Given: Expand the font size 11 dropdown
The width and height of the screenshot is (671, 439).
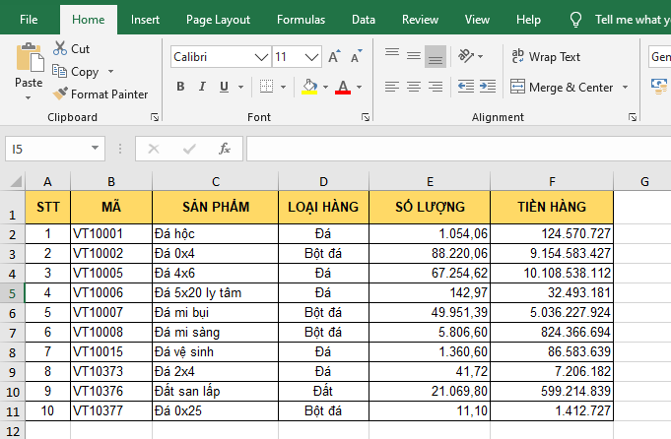Looking at the screenshot, I should point(310,57).
